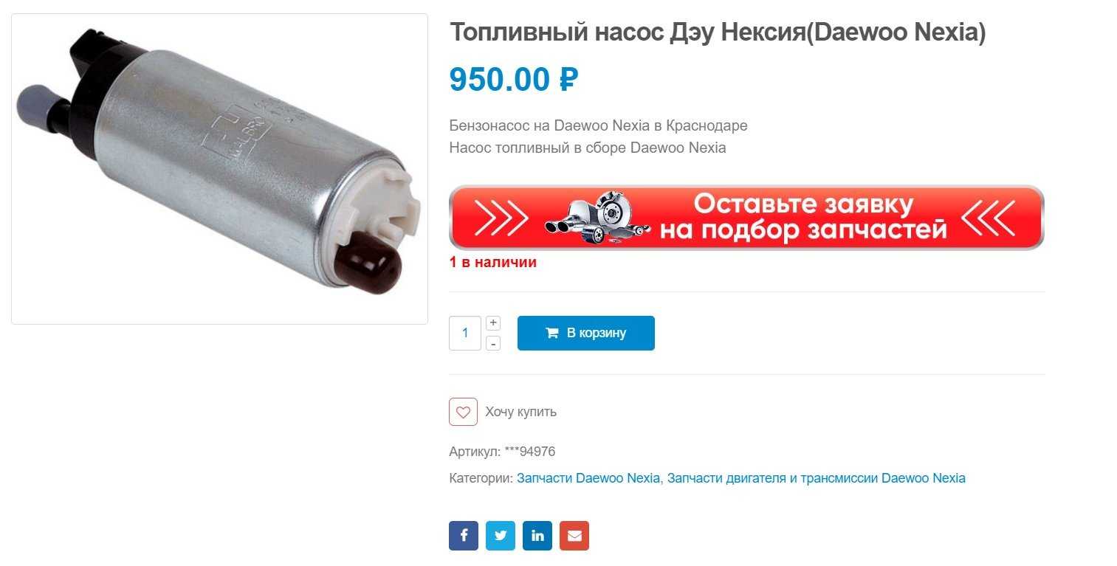
Task: Click the 950.00 ₽ price
Action: (x=514, y=80)
